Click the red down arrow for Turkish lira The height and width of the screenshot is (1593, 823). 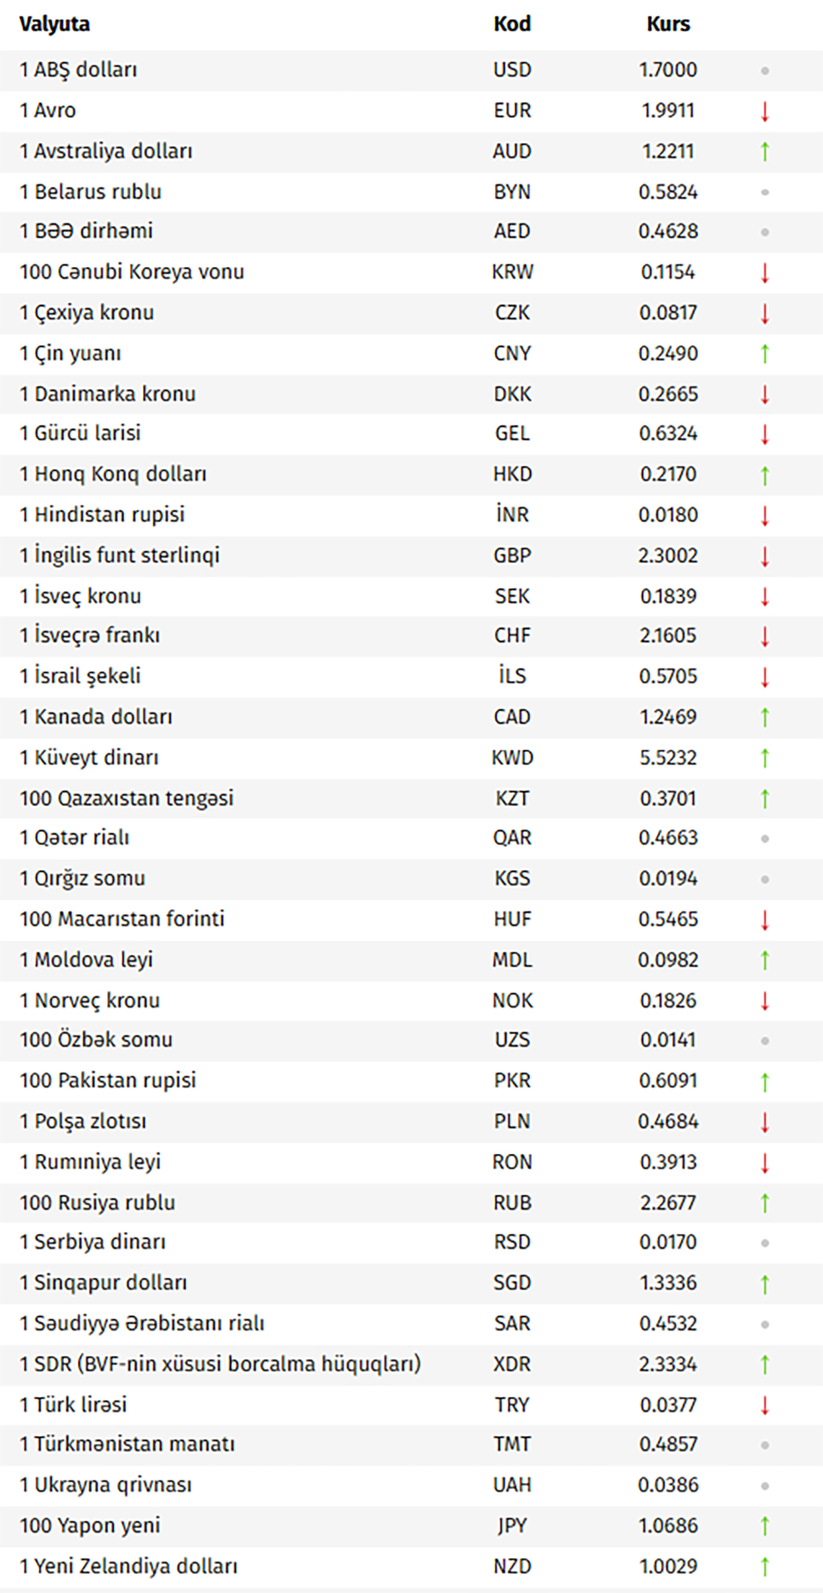pos(764,1405)
